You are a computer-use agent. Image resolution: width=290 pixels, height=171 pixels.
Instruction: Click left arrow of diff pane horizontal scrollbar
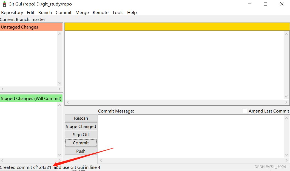68,102
